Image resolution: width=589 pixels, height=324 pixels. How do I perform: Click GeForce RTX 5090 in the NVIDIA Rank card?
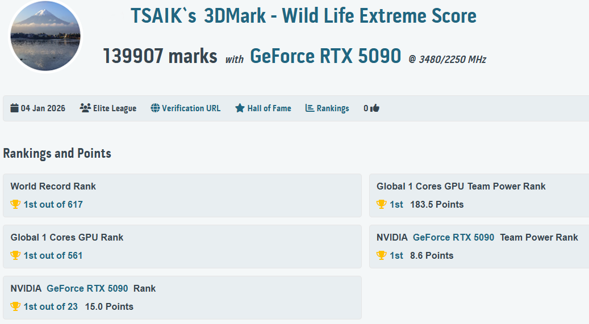[x=87, y=288]
